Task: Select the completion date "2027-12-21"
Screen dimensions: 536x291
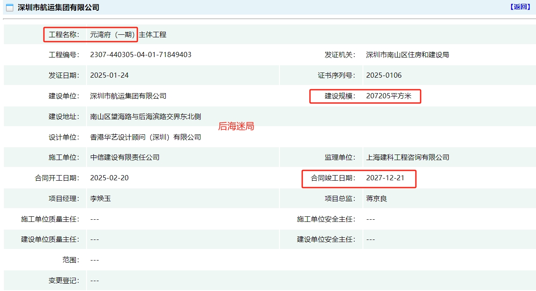Action: click(385, 178)
